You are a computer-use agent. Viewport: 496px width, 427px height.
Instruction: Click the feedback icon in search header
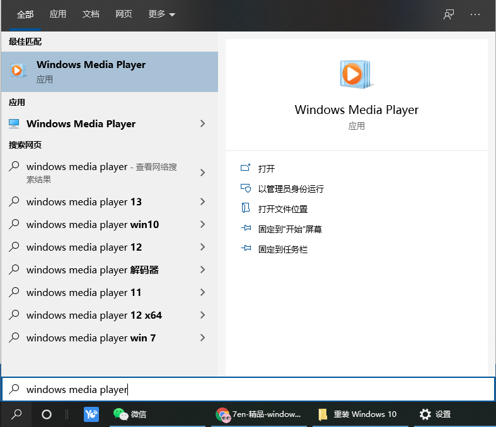[449, 14]
